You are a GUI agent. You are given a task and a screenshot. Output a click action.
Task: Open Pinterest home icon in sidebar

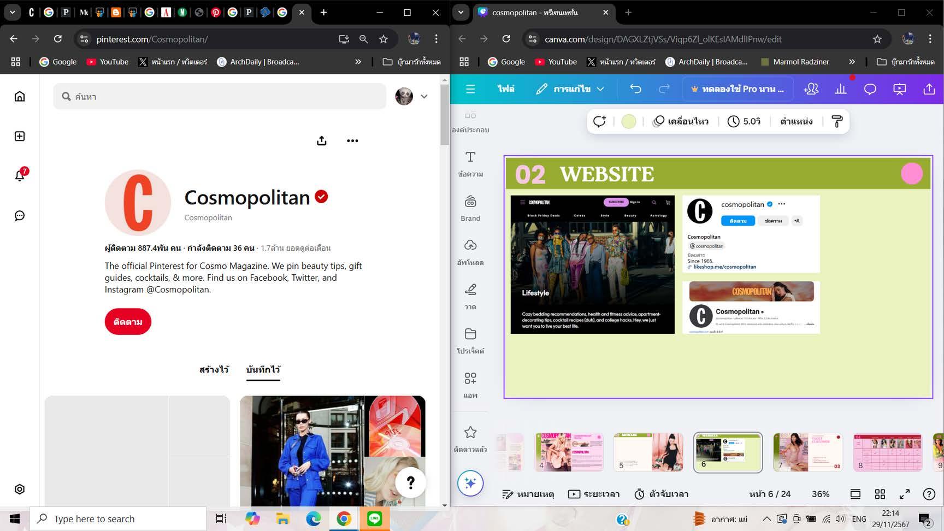(x=20, y=97)
